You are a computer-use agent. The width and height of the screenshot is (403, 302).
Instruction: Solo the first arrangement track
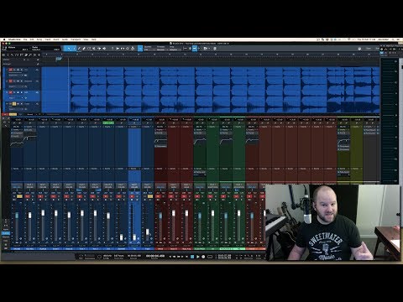[14, 70]
